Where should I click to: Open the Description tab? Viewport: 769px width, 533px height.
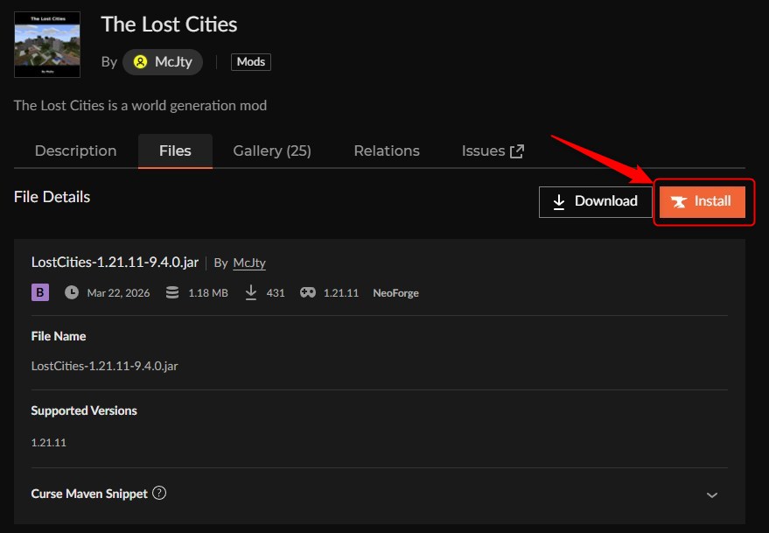click(75, 151)
